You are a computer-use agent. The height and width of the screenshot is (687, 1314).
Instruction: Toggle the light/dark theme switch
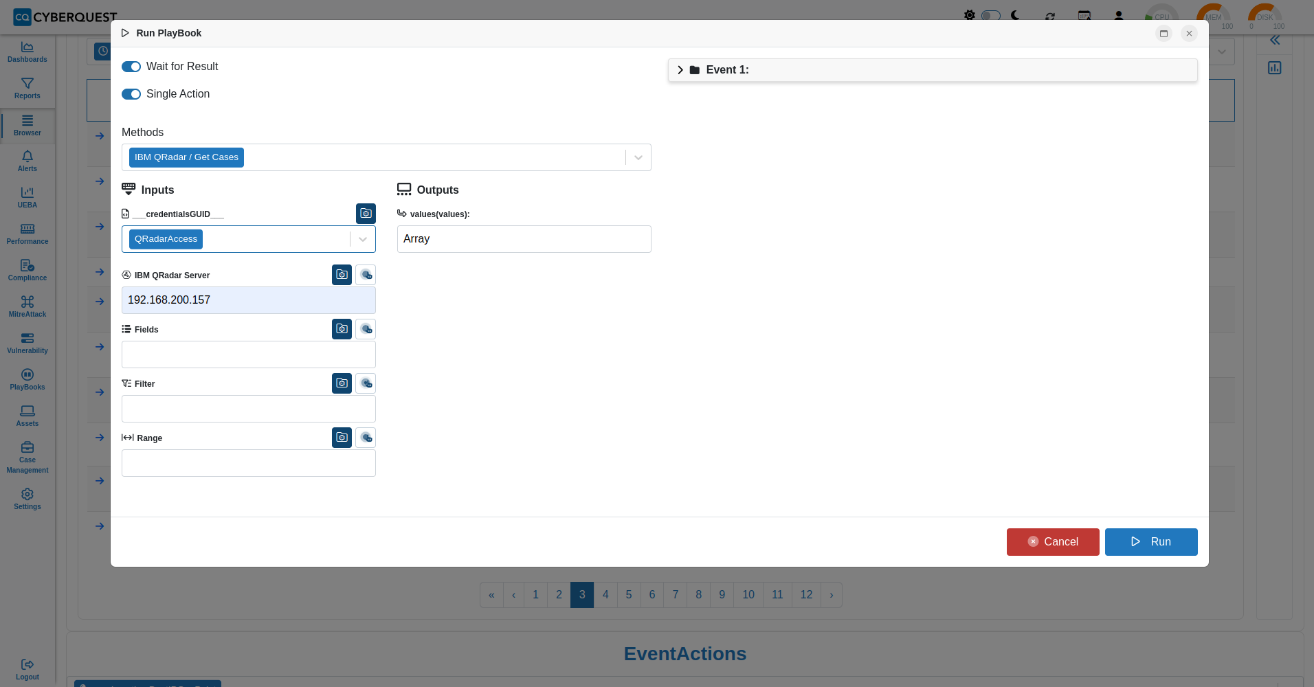click(990, 15)
